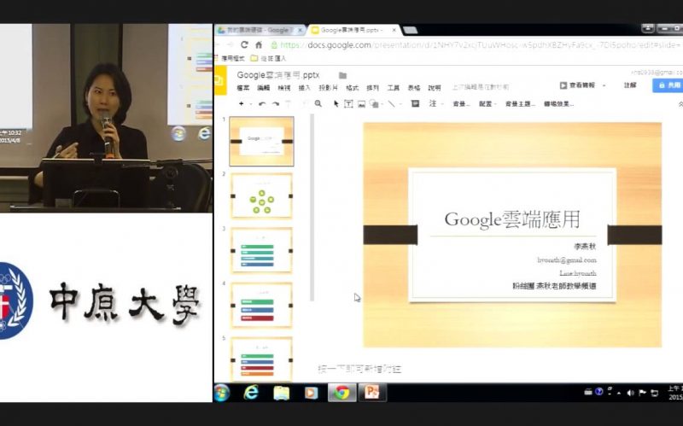Click the undo arrow in the toolbar
The height and width of the screenshot is (426, 683).
[x=262, y=103]
